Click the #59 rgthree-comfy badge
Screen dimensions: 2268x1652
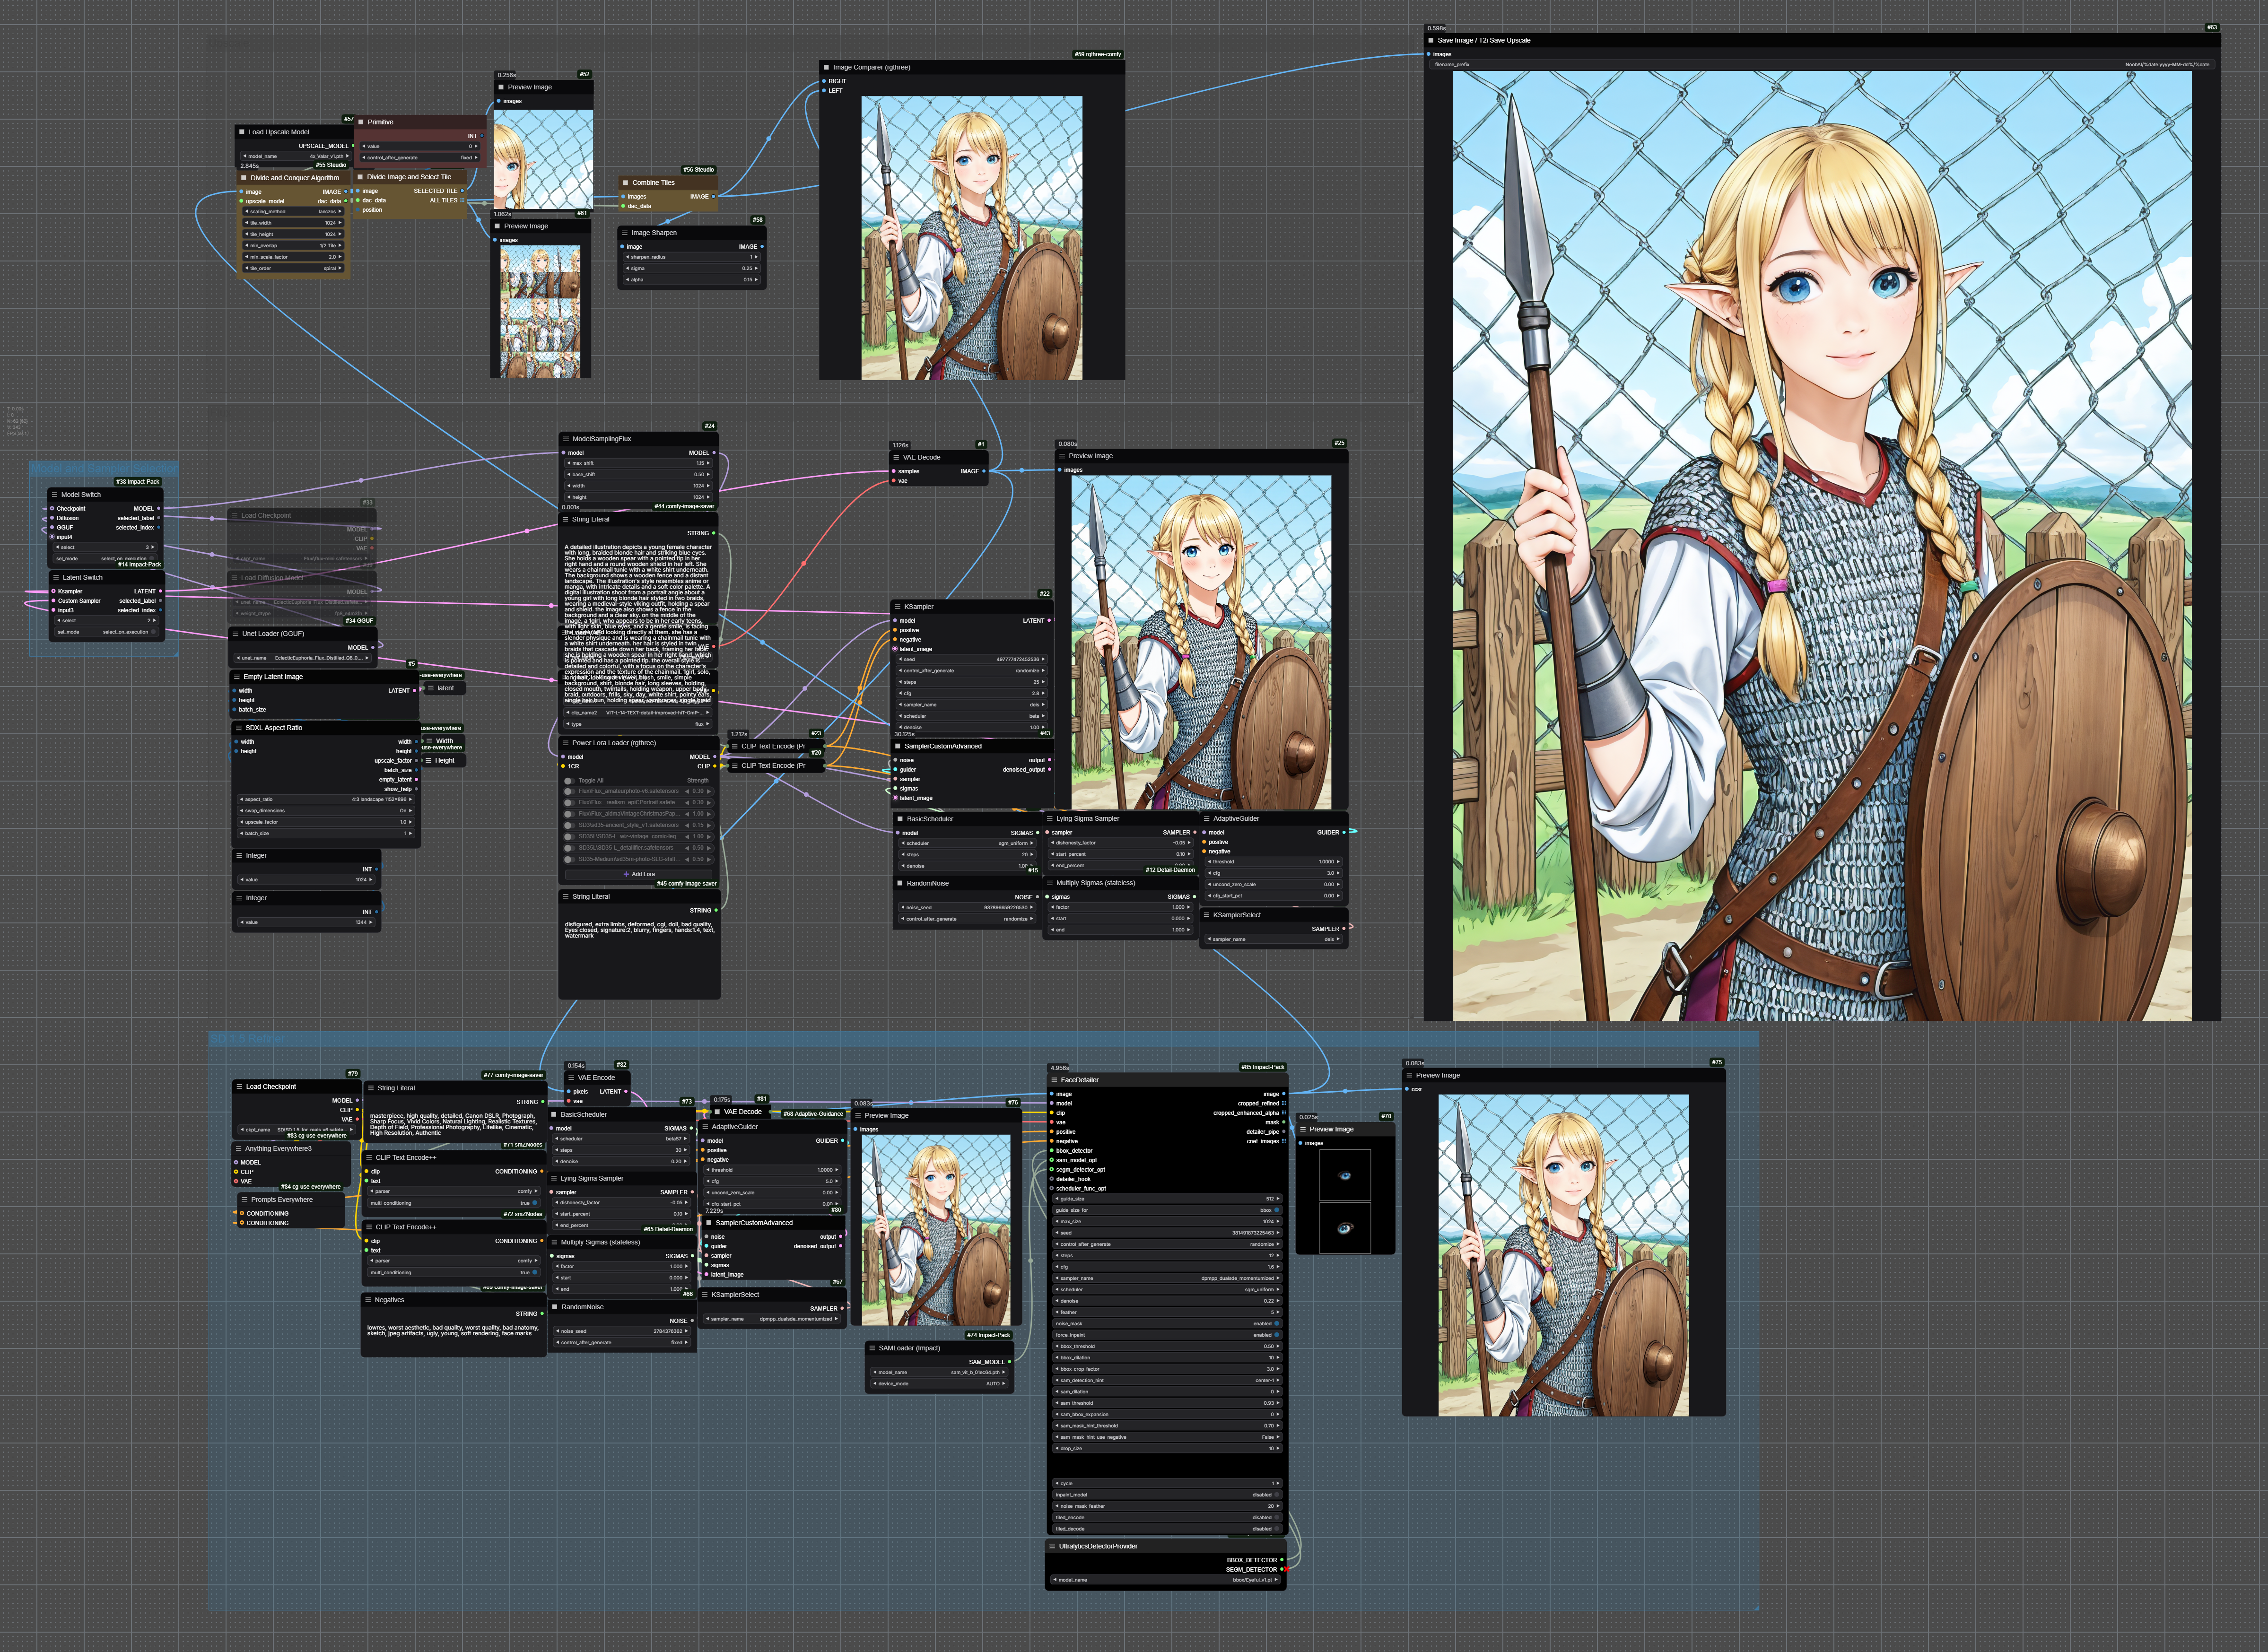[x=1097, y=55]
